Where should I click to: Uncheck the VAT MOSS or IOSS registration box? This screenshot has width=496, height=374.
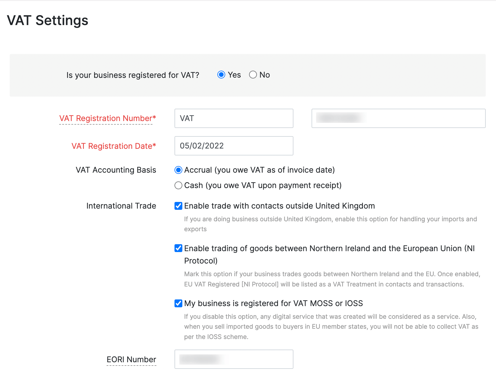pos(178,303)
